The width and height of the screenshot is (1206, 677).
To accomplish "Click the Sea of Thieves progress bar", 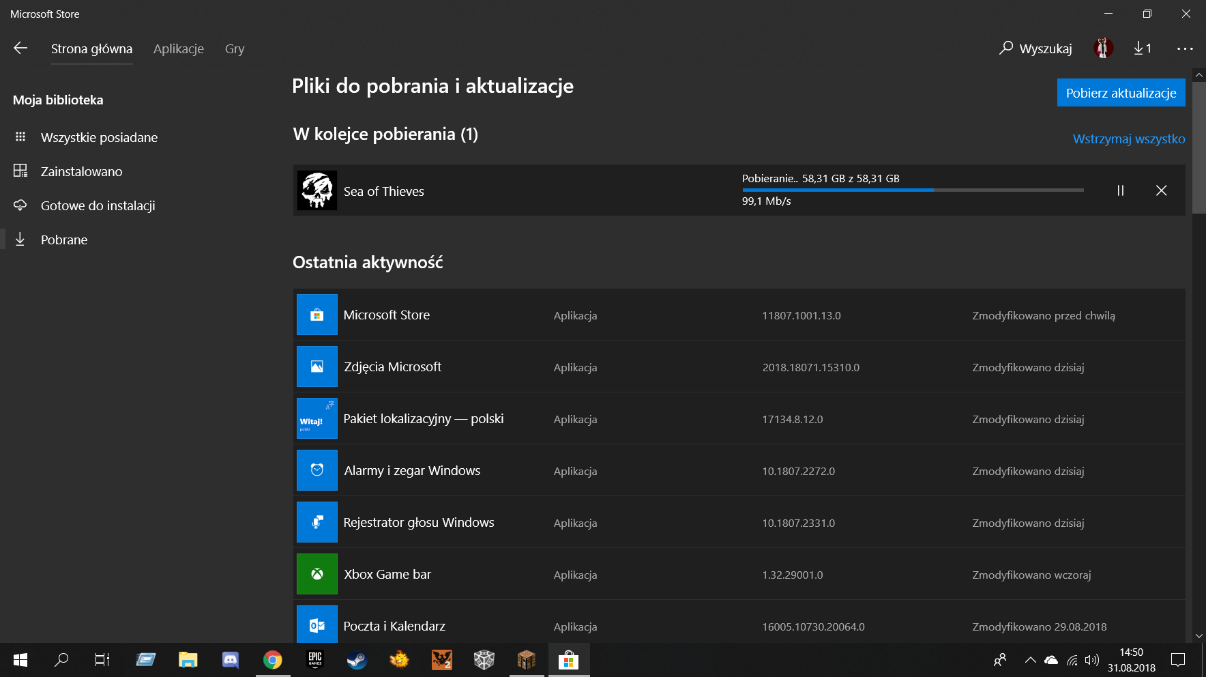I will 913,190.
